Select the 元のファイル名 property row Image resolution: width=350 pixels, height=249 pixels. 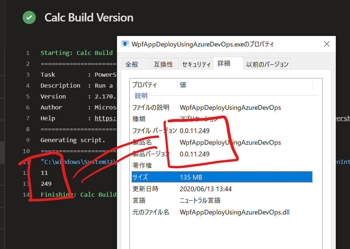(x=222, y=212)
